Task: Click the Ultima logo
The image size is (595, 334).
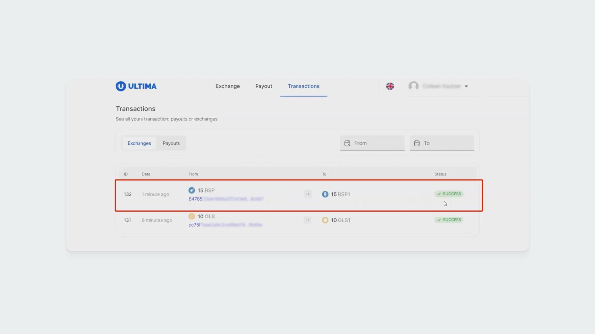Action: click(136, 86)
